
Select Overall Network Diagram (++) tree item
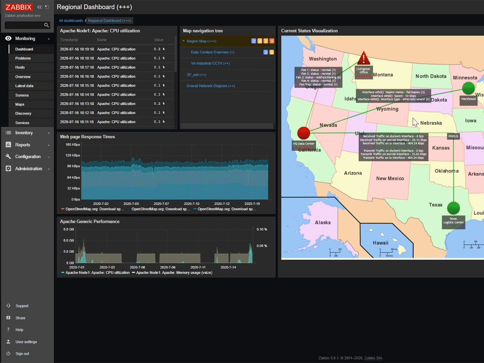point(211,86)
